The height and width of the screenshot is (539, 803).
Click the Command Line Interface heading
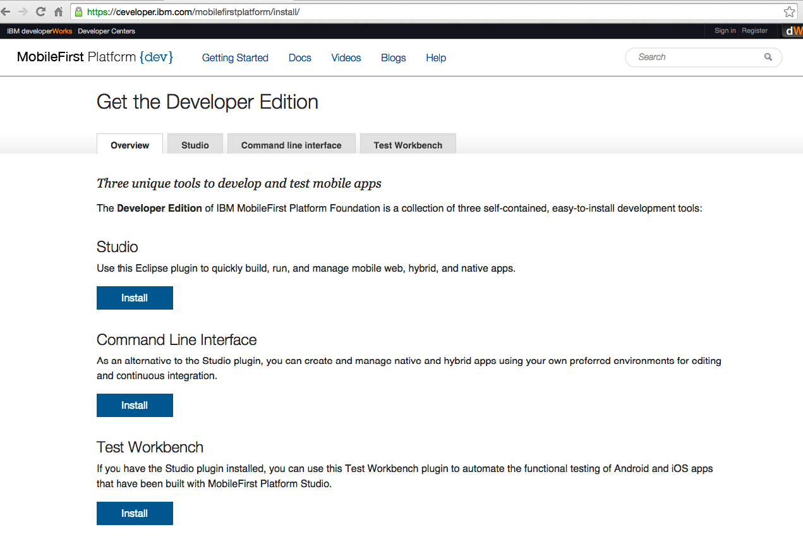point(177,340)
